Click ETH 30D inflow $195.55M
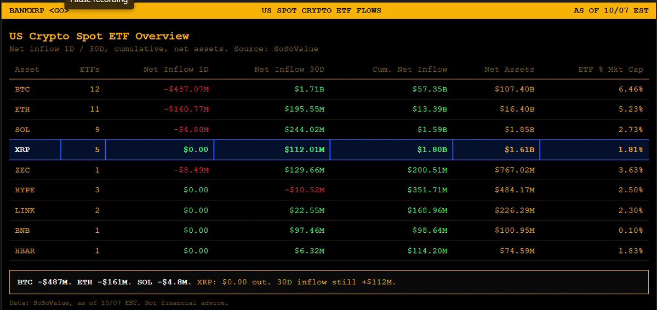 click(305, 110)
